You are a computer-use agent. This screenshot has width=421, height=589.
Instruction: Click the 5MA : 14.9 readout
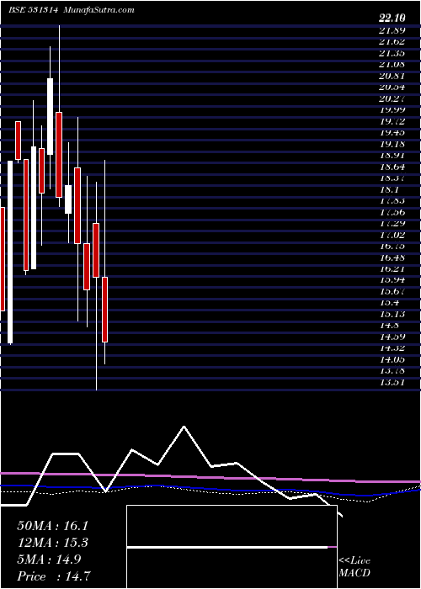tap(49, 560)
